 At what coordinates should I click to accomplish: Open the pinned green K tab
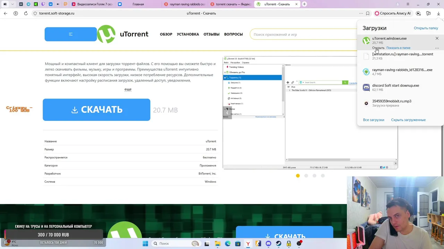tap(36, 4)
